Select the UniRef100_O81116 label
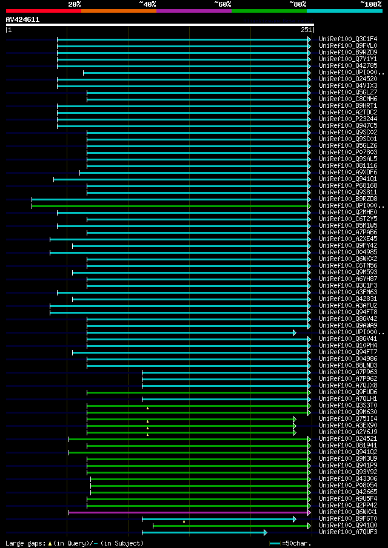The image size is (388, 548). (x=348, y=166)
